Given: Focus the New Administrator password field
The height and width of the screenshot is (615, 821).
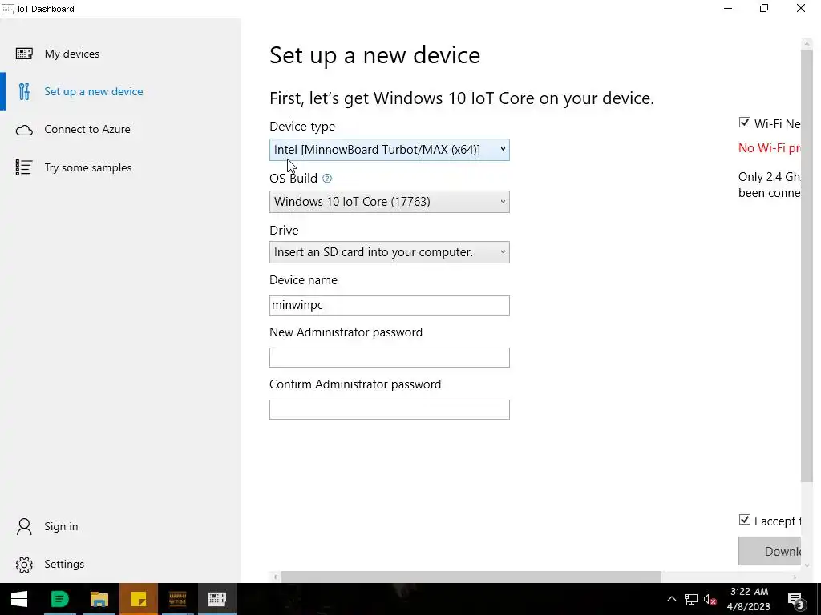Looking at the screenshot, I should click(390, 357).
